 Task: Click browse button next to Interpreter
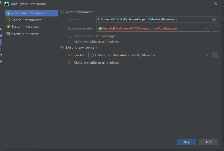coord(215,55)
